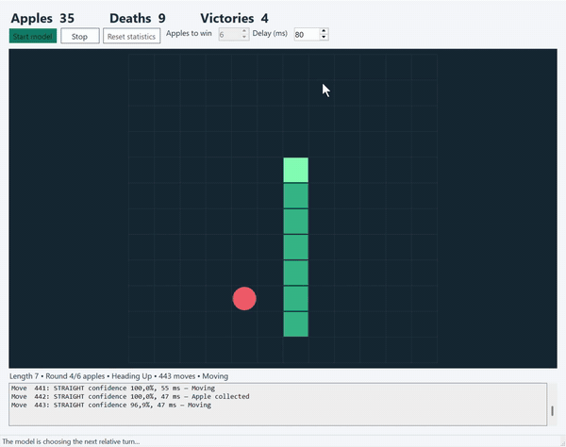The image size is (566, 447).
Task: Reset statistics with the button
Action: click(x=131, y=36)
